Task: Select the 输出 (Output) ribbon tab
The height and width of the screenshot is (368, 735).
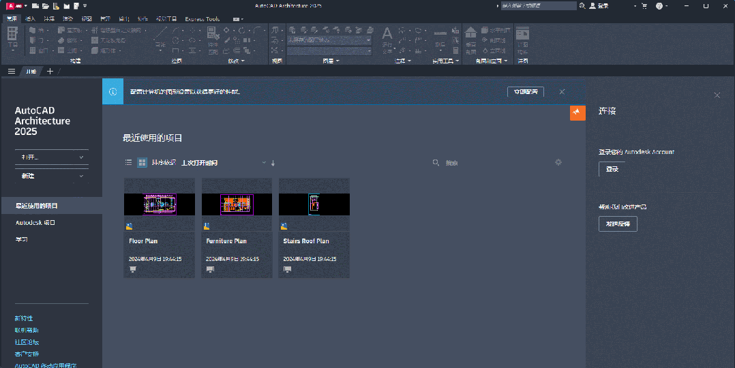Action: 124,19
